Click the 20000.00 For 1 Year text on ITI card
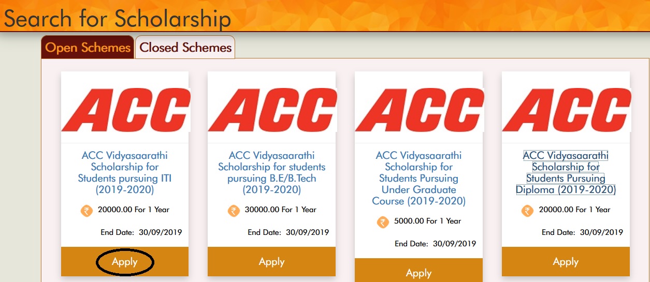650x282 pixels. click(x=133, y=210)
